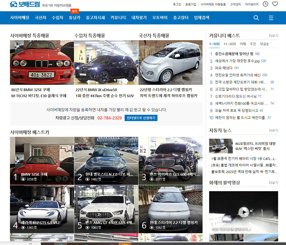Open recently viewed clock icon
The width and height of the screenshot is (286, 245).
point(265,4)
